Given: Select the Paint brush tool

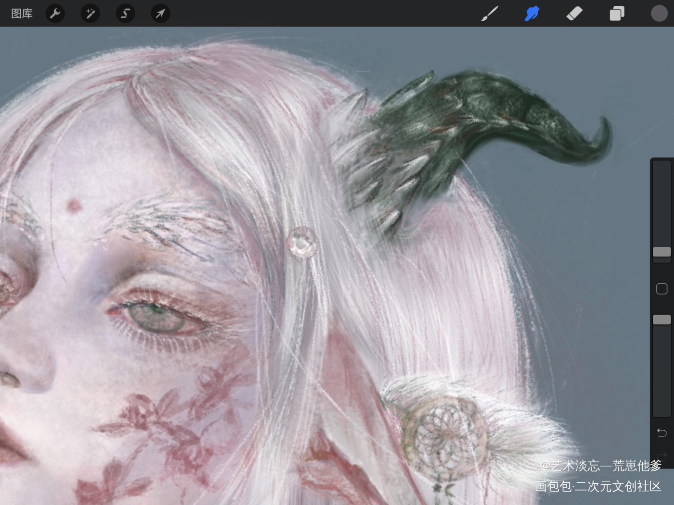Looking at the screenshot, I should pos(489,14).
